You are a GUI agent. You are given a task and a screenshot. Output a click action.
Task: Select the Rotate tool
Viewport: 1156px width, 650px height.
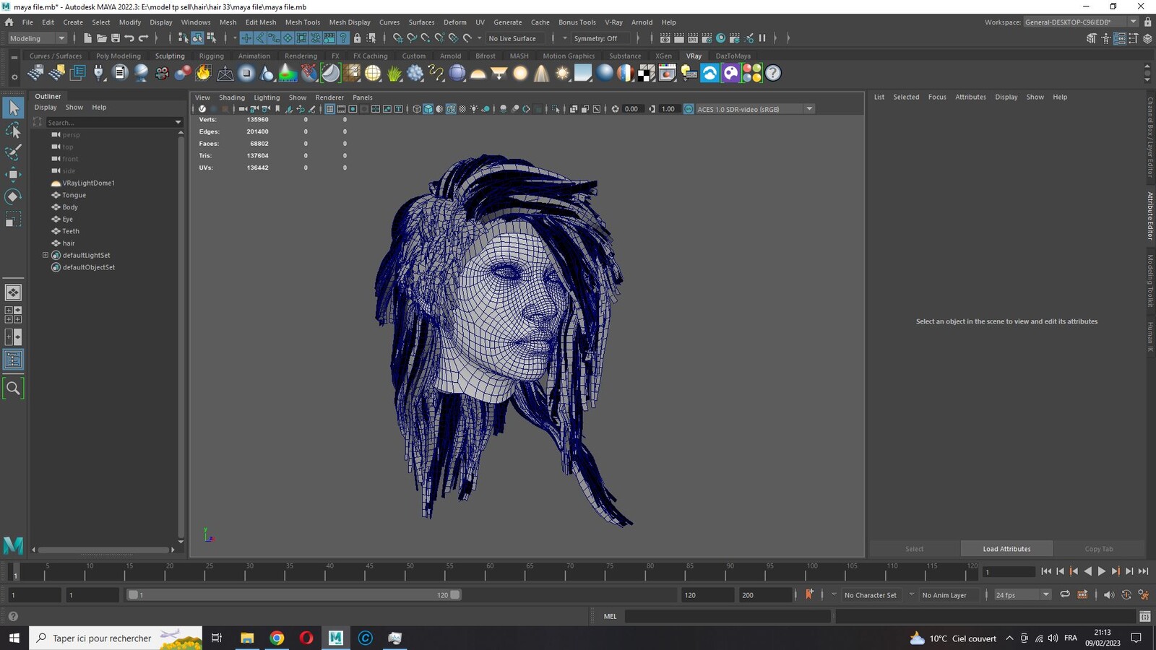(13, 196)
